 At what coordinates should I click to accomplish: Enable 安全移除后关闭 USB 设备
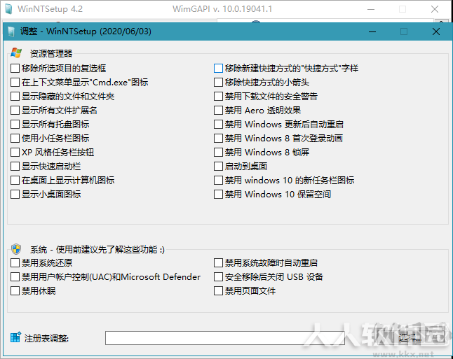tap(218, 277)
